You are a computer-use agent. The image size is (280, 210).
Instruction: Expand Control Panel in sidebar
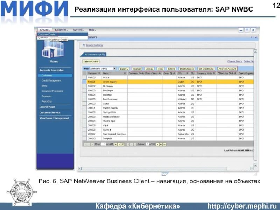pos(47,107)
